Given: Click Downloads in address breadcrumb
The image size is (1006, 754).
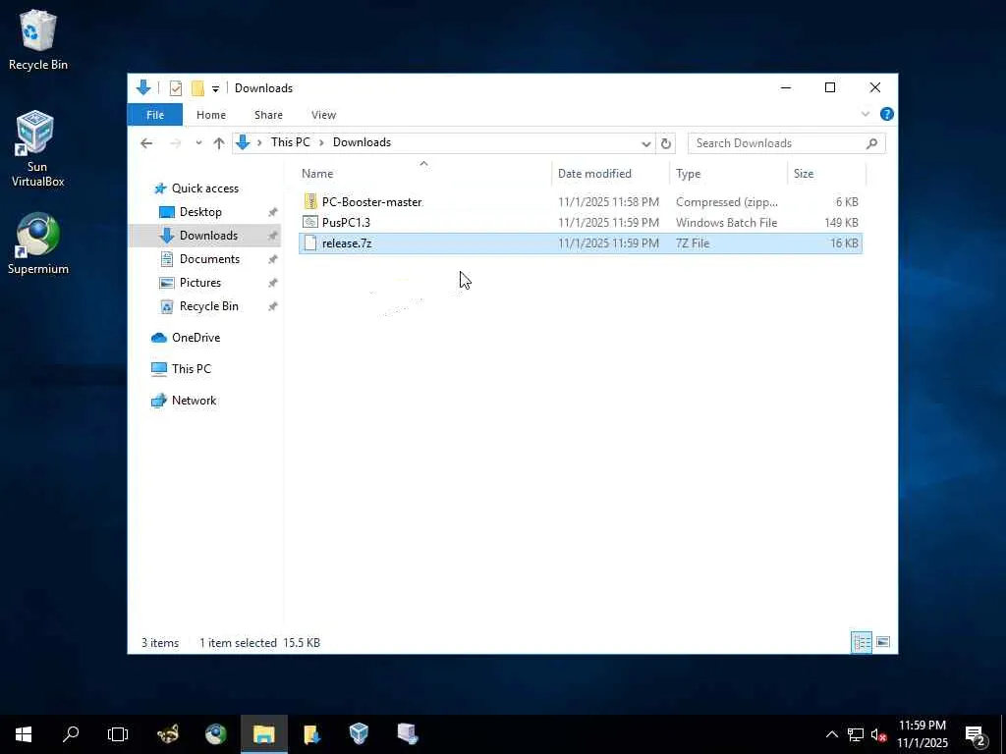Looking at the screenshot, I should (x=362, y=142).
